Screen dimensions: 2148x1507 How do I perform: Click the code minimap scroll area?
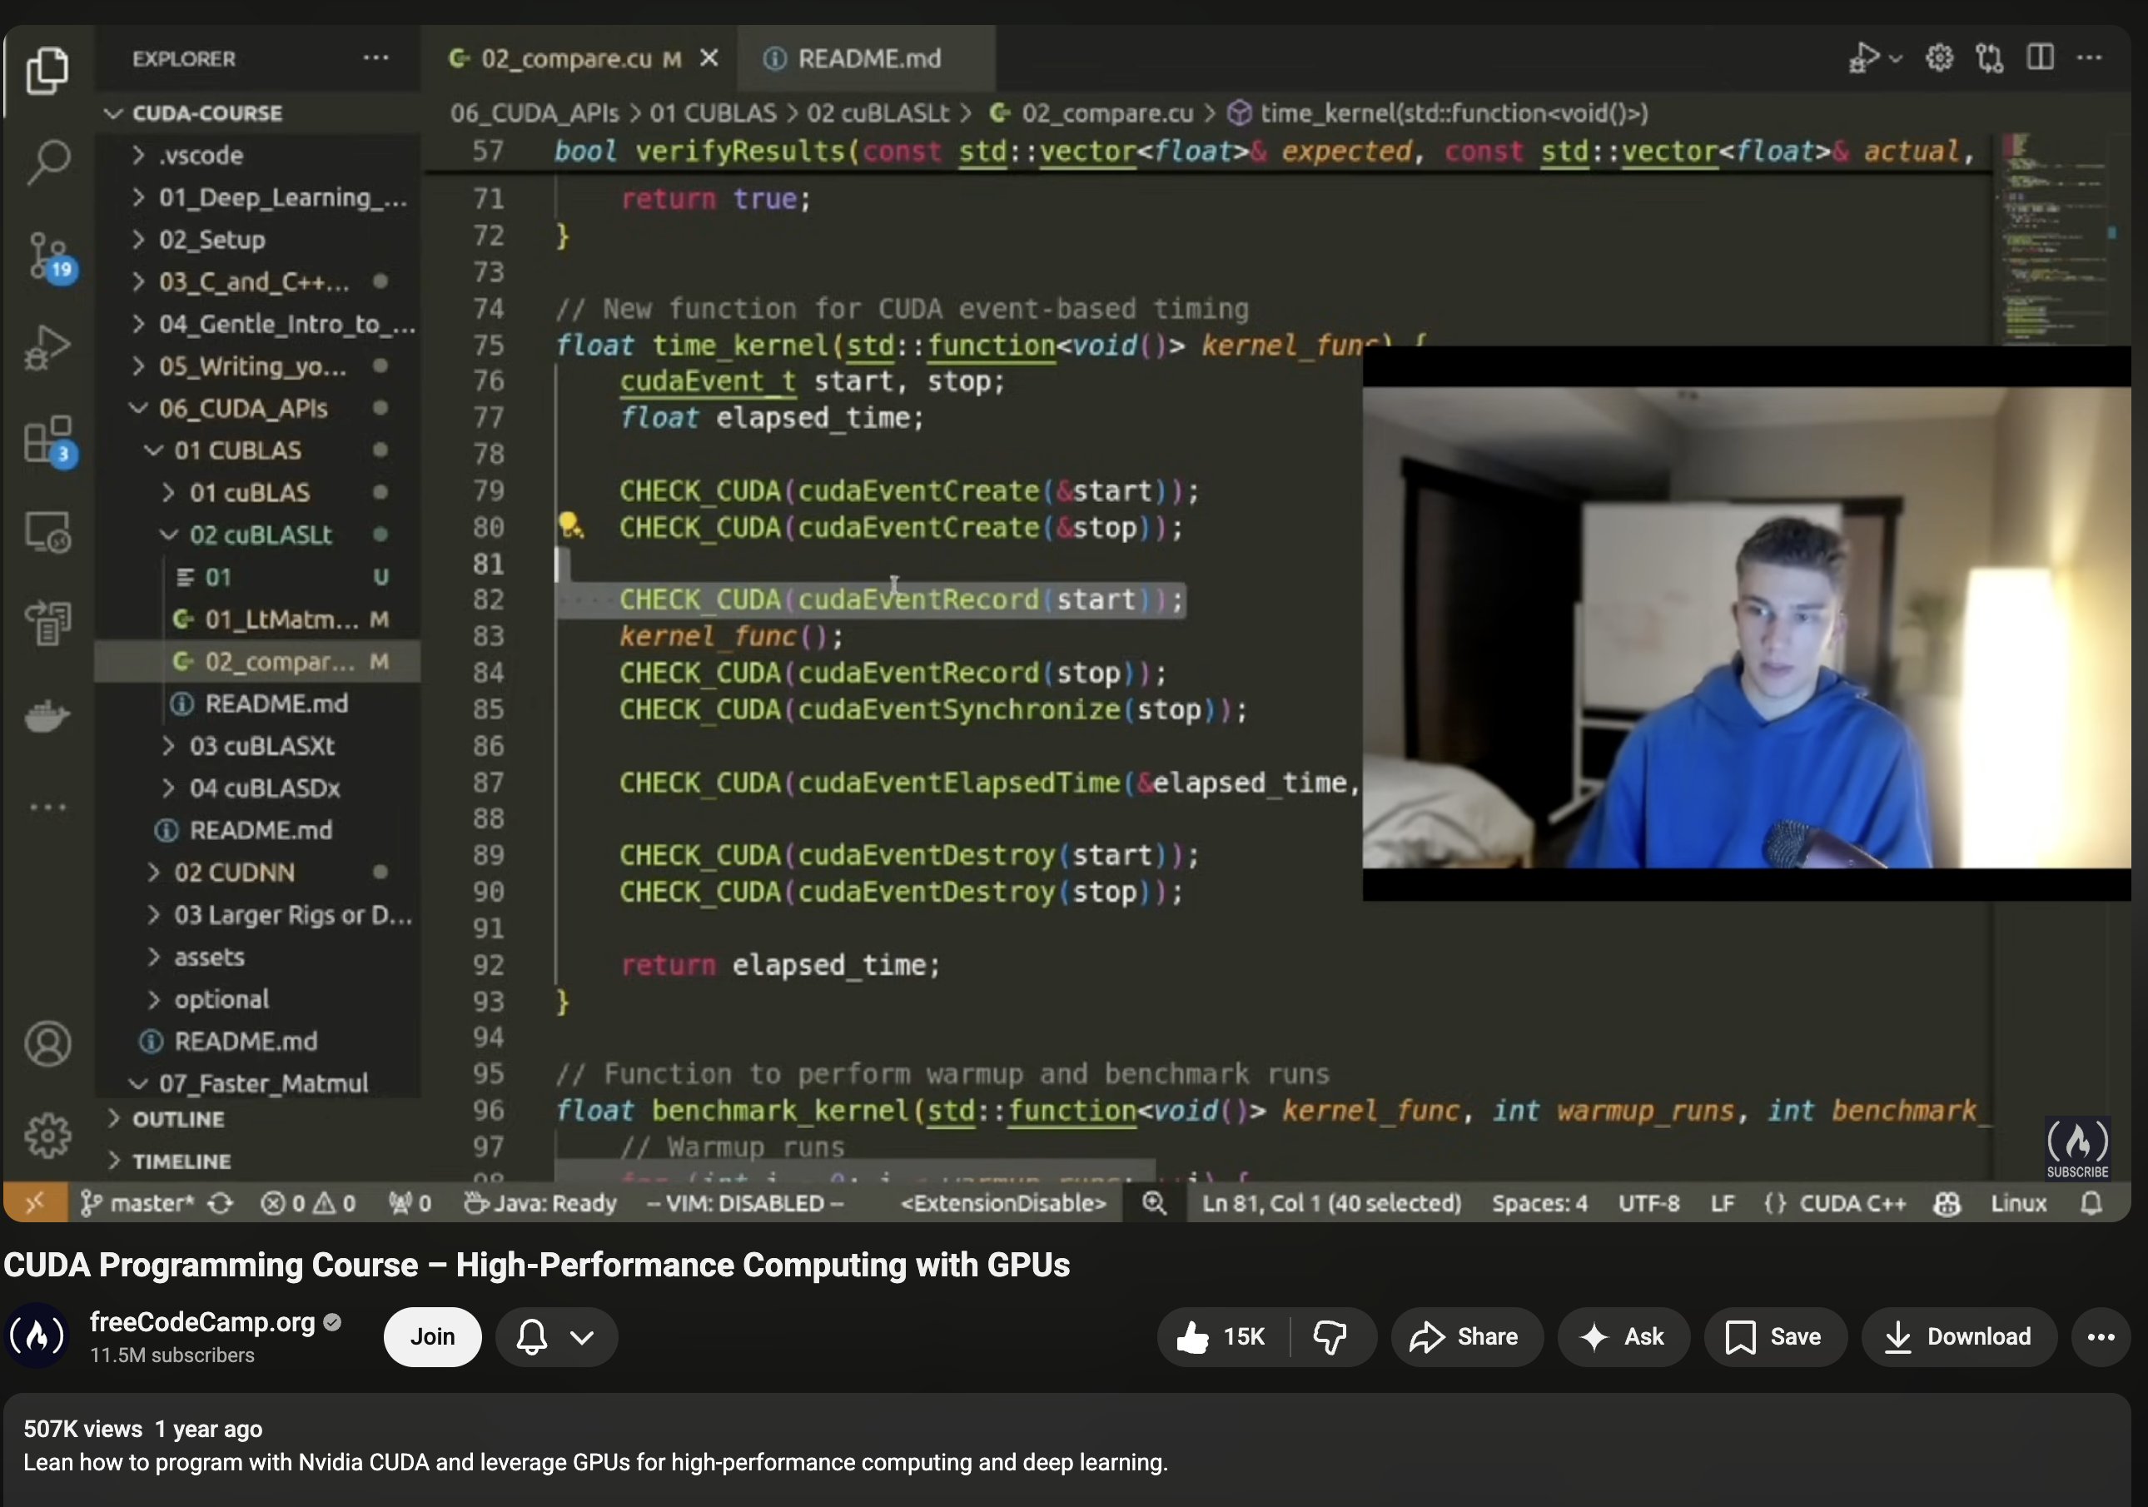pyautogui.click(x=2054, y=243)
